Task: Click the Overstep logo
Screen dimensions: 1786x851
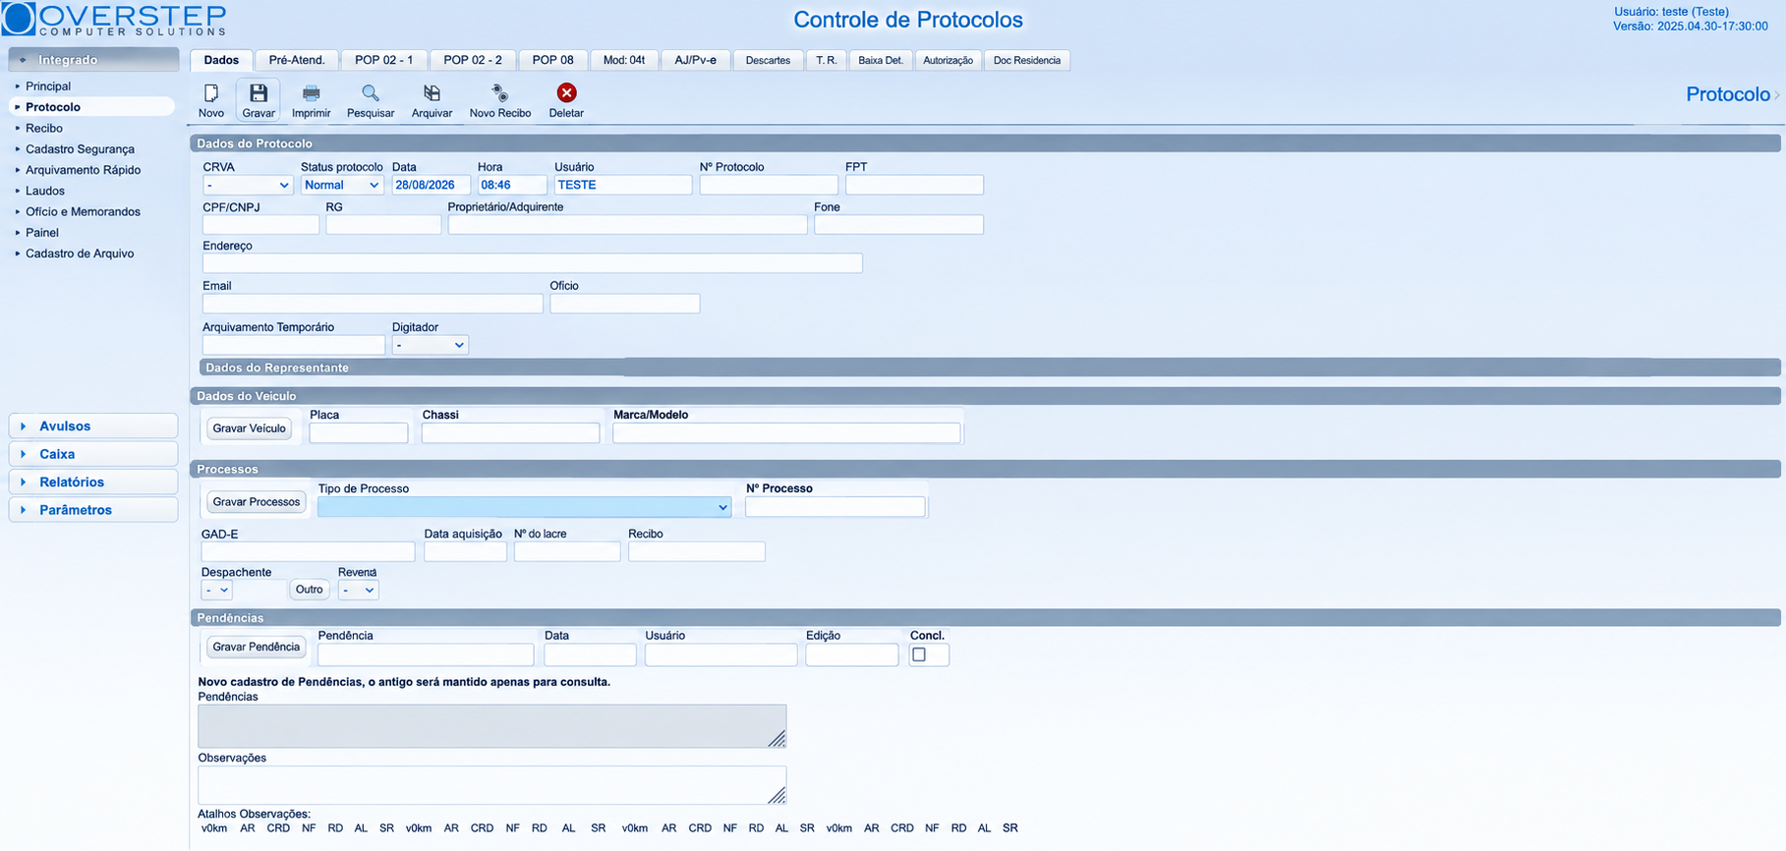Action: (115, 19)
